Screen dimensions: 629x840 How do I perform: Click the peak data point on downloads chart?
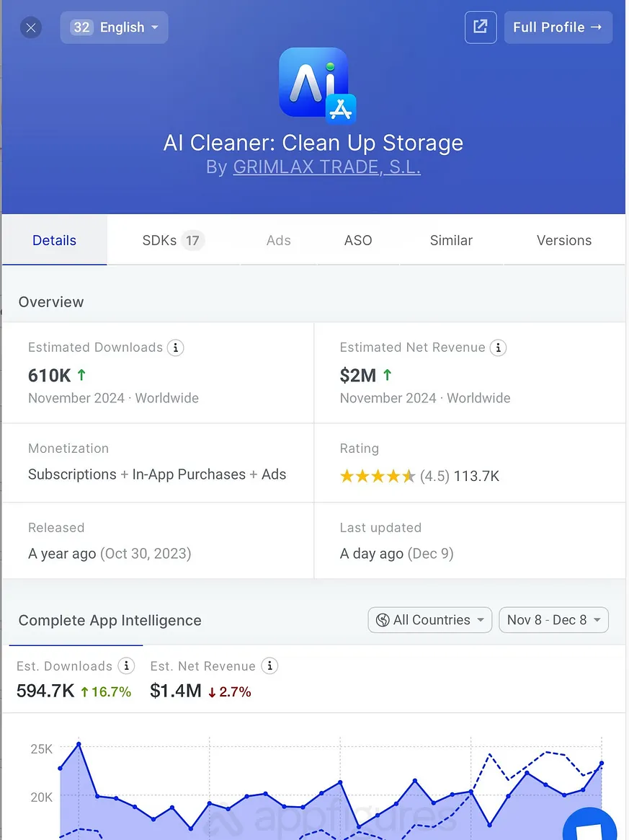[79, 743]
